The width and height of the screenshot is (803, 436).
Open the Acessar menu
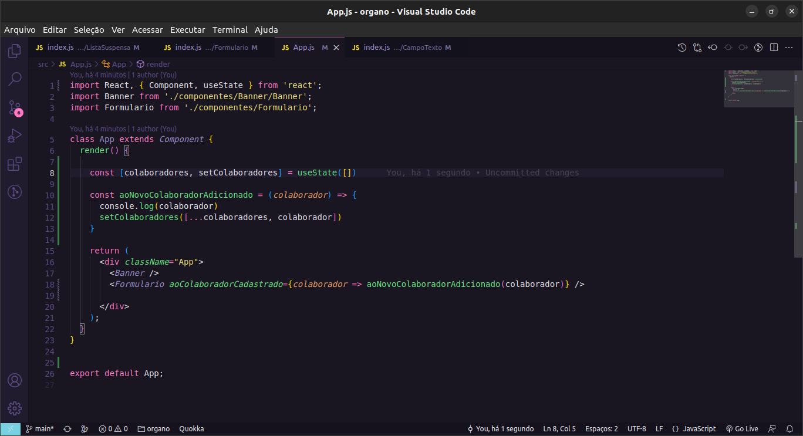tap(147, 29)
